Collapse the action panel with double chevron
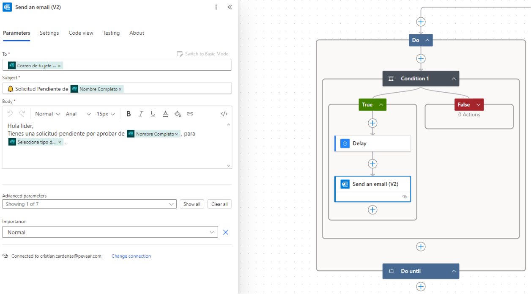The image size is (531, 294). click(x=230, y=7)
